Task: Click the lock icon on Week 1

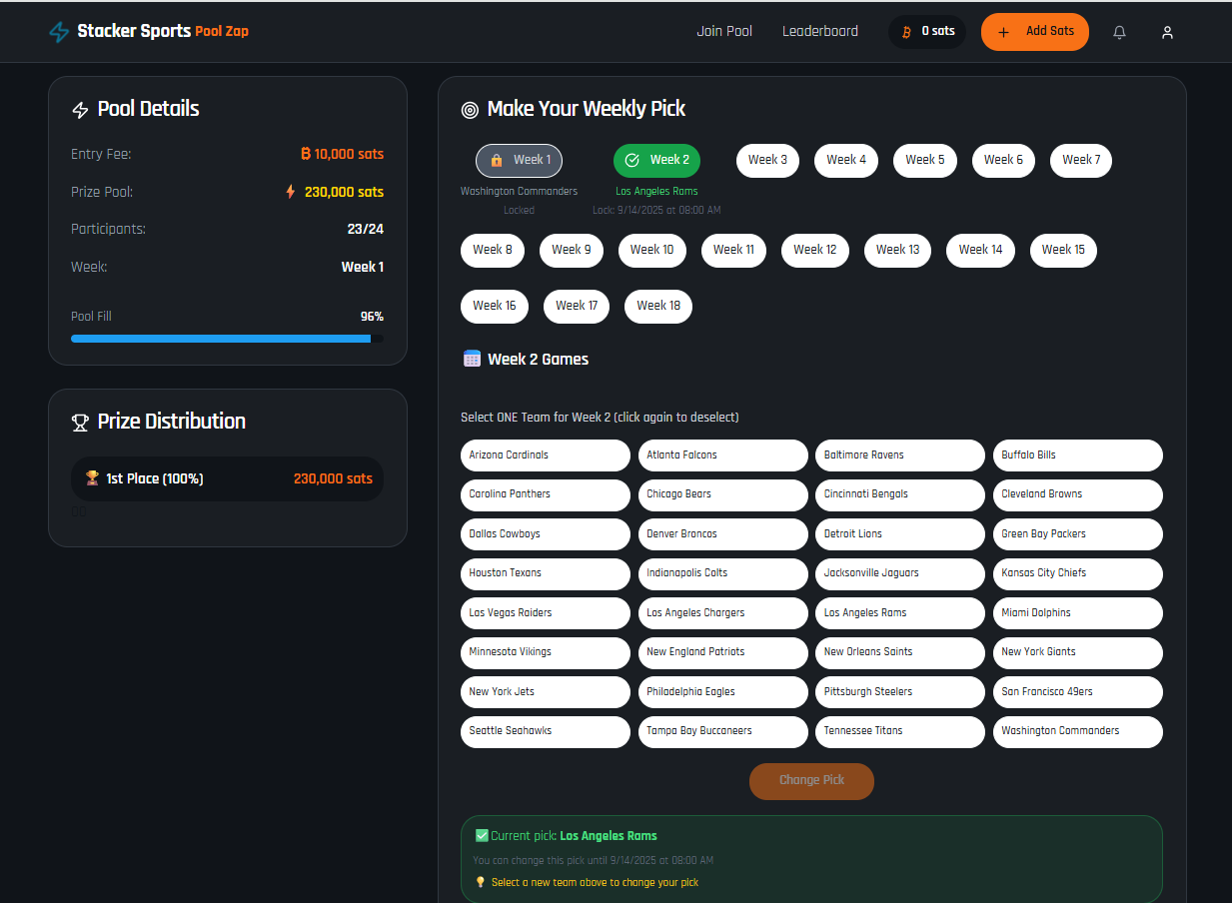Action: [x=497, y=160]
